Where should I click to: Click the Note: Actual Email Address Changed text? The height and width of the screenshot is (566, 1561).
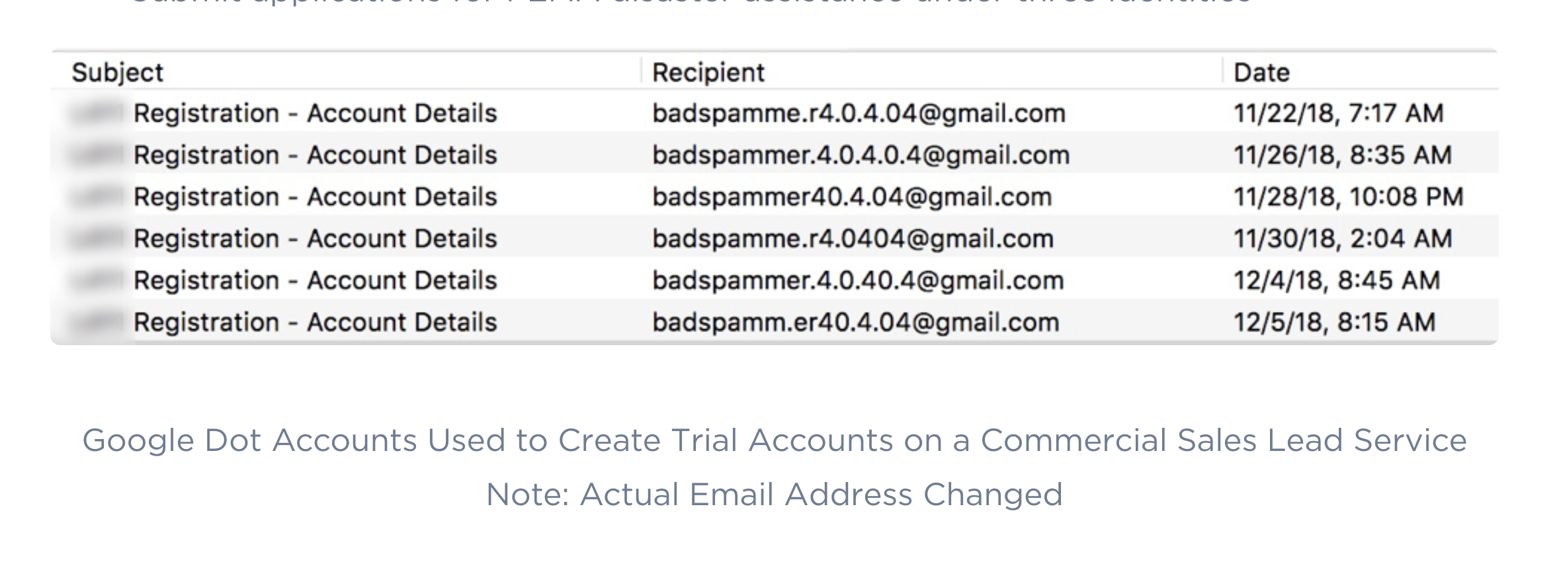tap(774, 495)
